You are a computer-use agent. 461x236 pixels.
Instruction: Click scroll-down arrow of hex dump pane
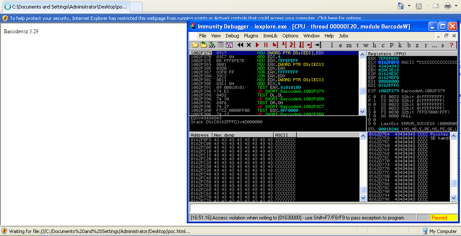362,198
